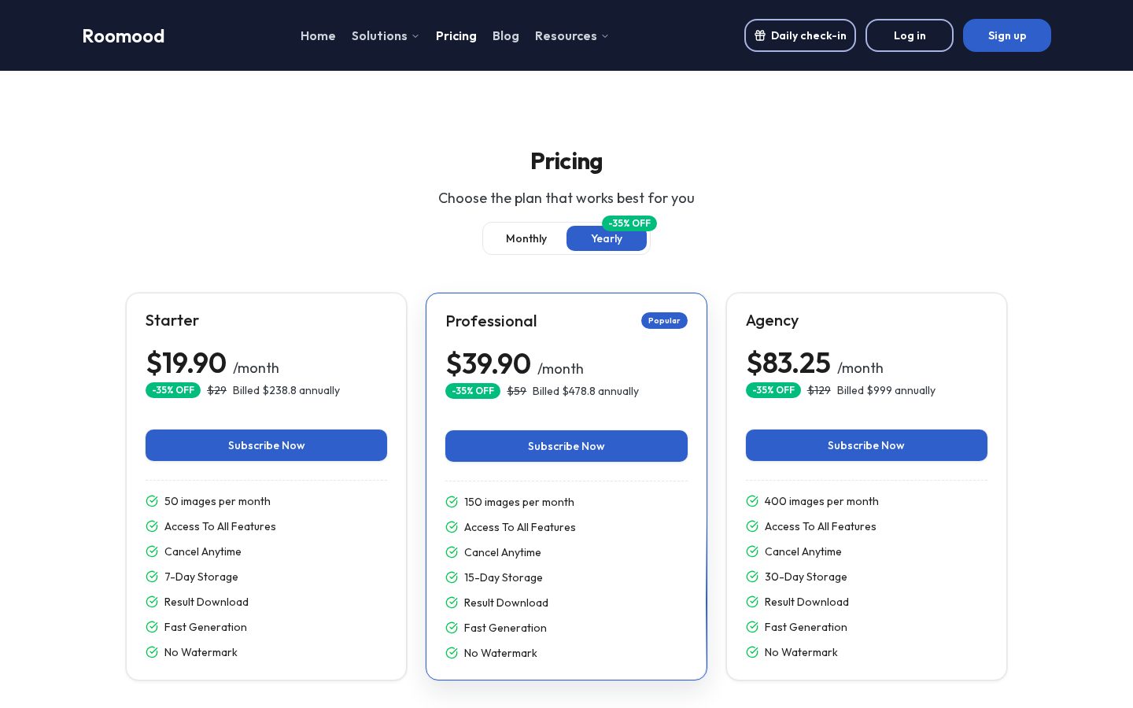Image resolution: width=1133 pixels, height=708 pixels.
Task: Click the checkmark next to 15-Day Storage
Action: (452, 577)
